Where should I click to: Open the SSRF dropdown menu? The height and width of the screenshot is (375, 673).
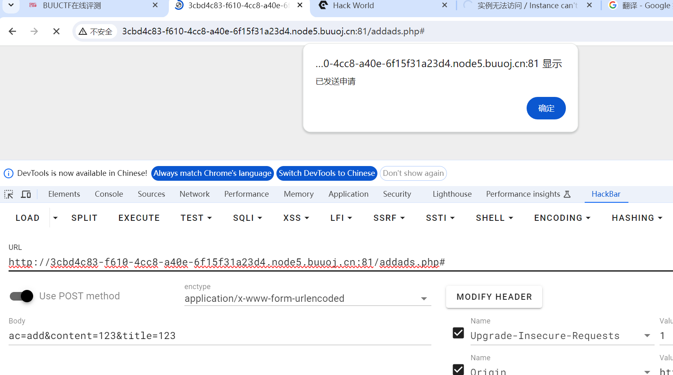[389, 218]
